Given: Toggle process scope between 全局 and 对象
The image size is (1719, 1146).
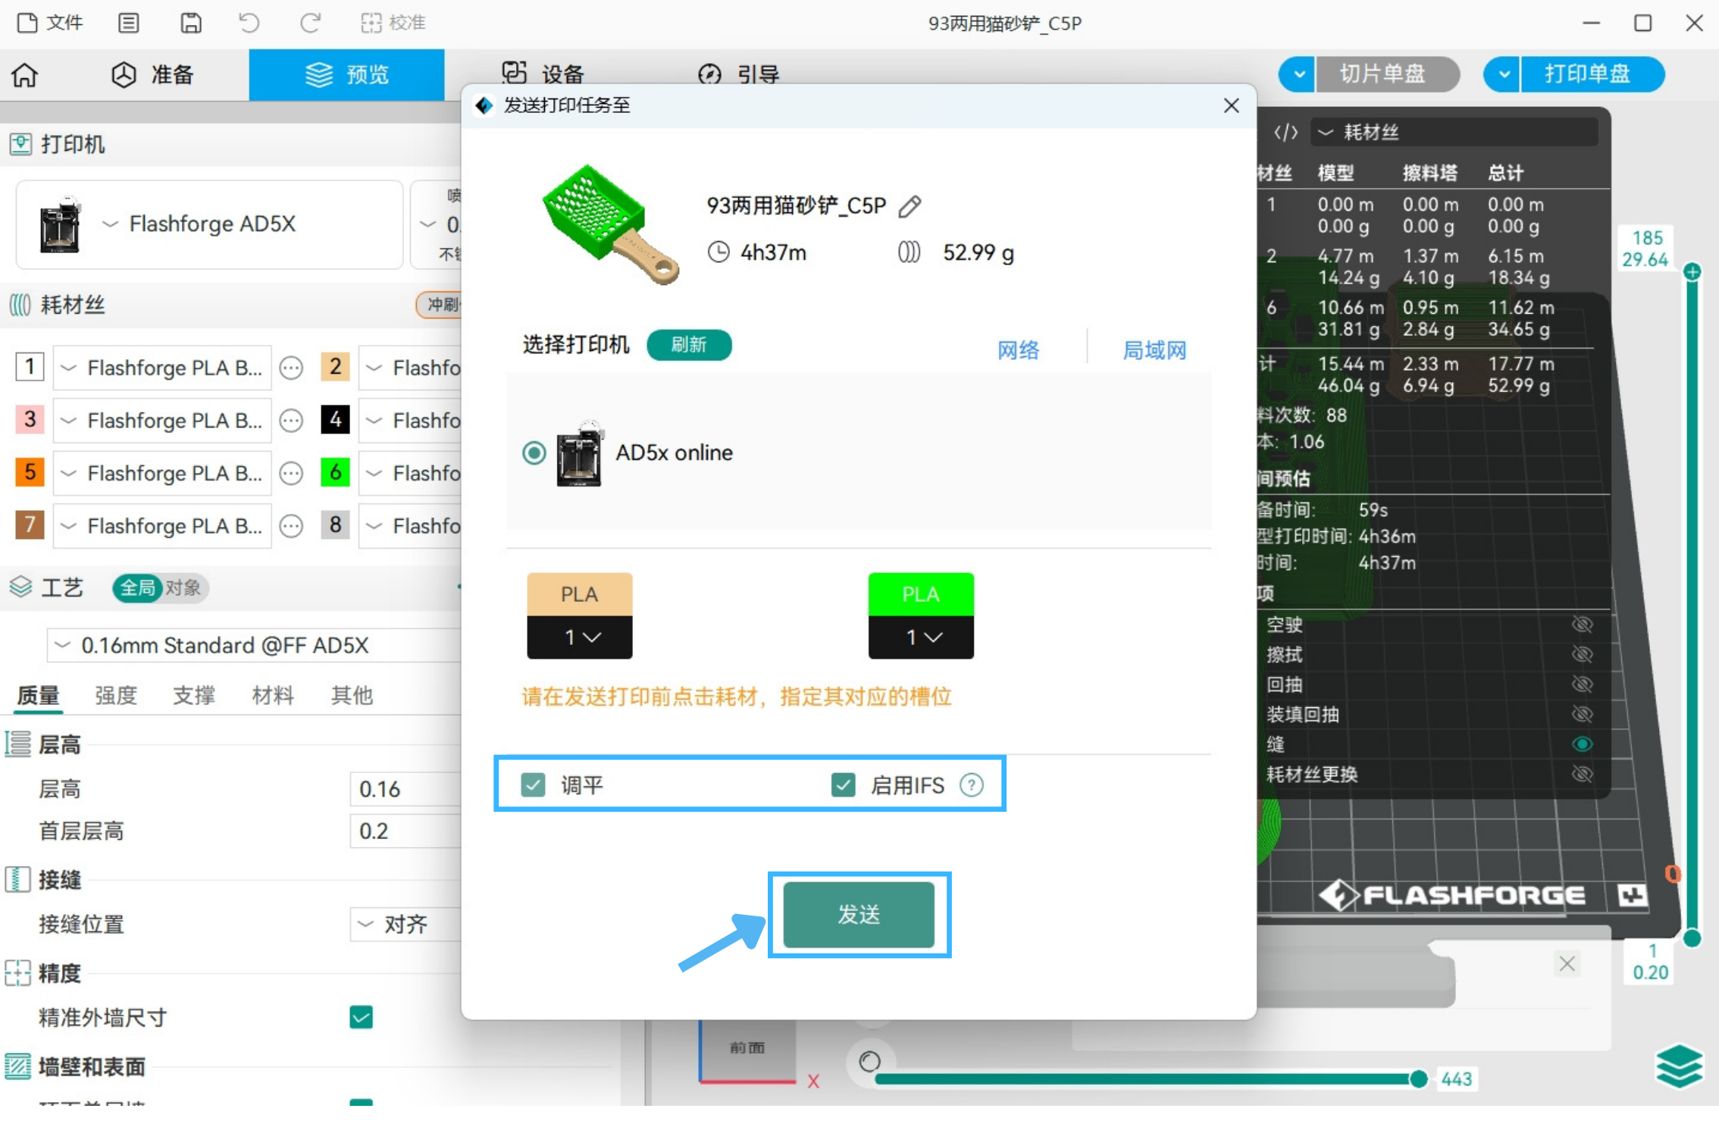Looking at the screenshot, I should [160, 588].
